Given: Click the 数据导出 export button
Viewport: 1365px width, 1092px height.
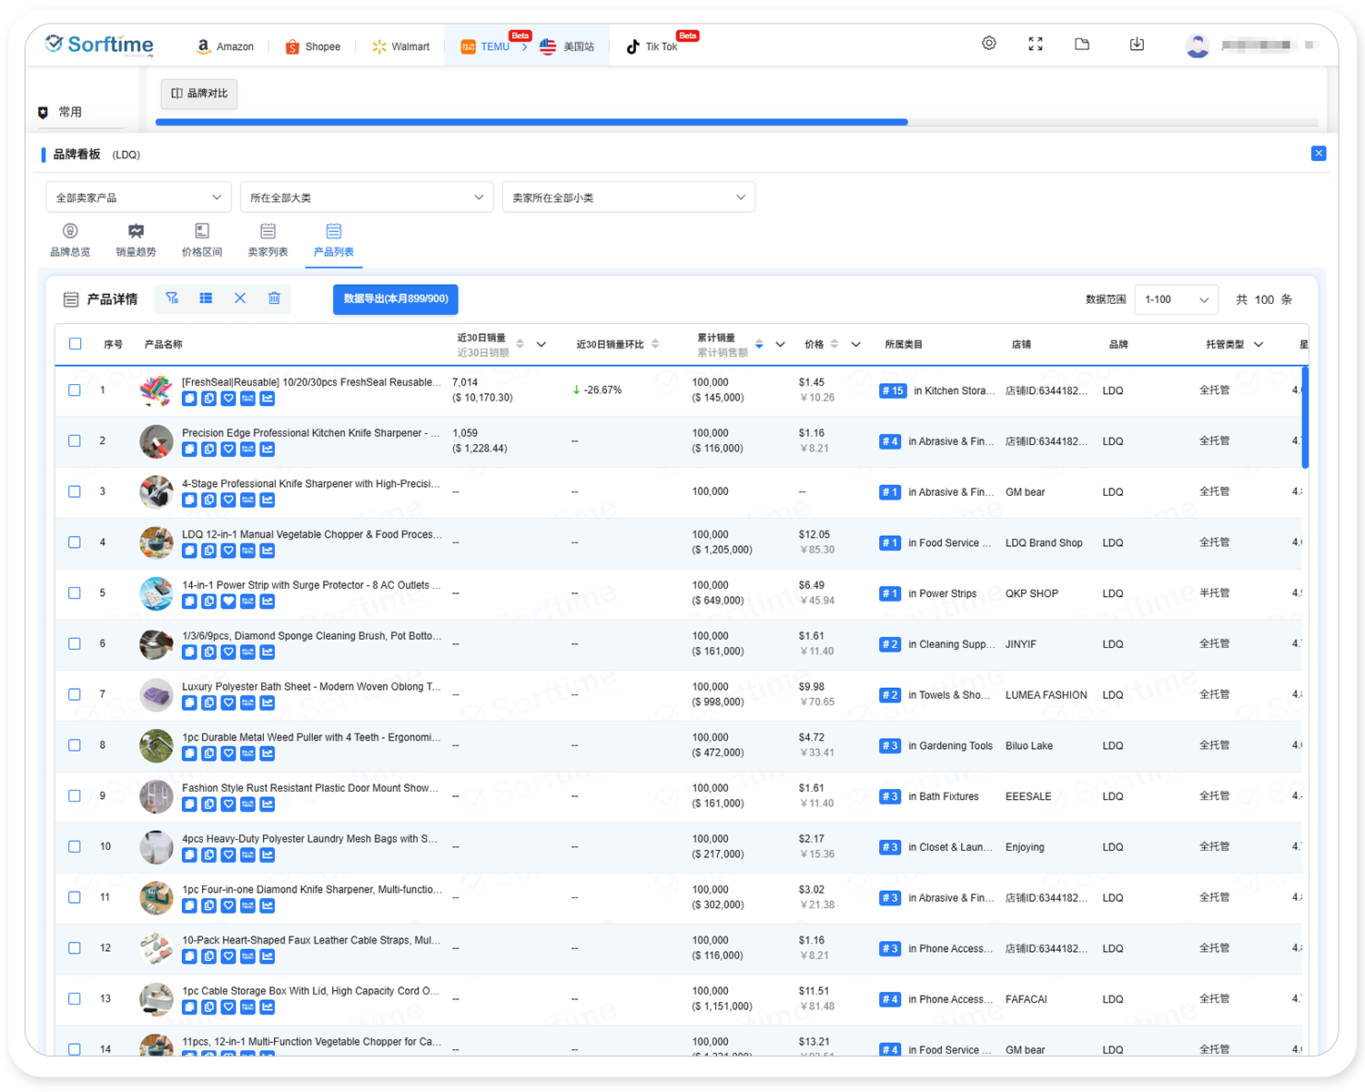Looking at the screenshot, I should (396, 299).
